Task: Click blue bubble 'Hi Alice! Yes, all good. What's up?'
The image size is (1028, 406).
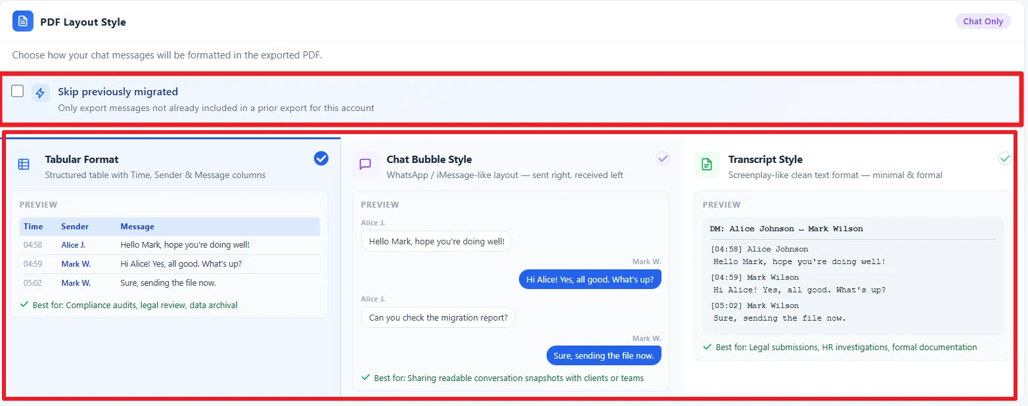Action: click(x=591, y=279)
